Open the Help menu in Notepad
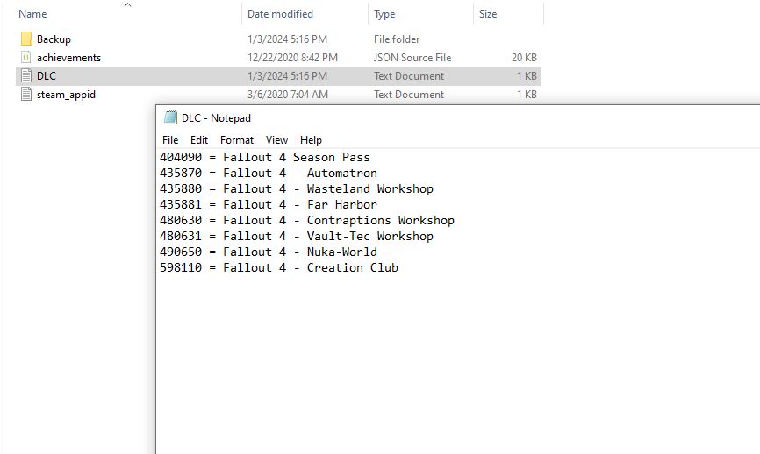760x454 pixels. click(x=311, y=140)
